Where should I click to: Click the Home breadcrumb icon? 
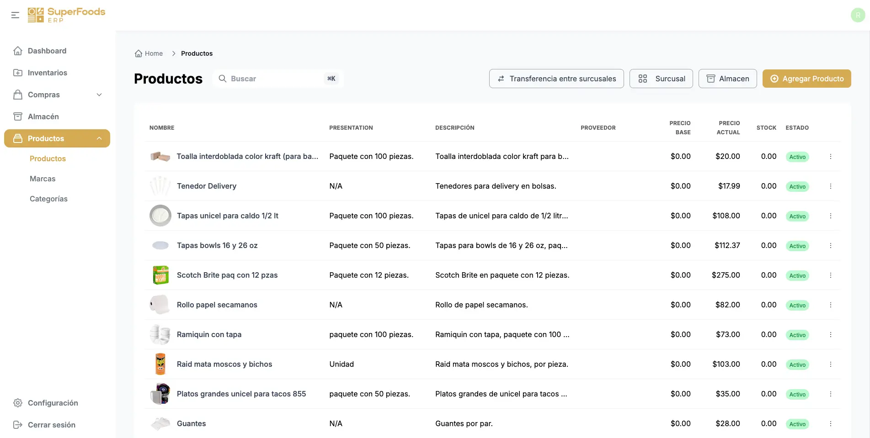139,53
